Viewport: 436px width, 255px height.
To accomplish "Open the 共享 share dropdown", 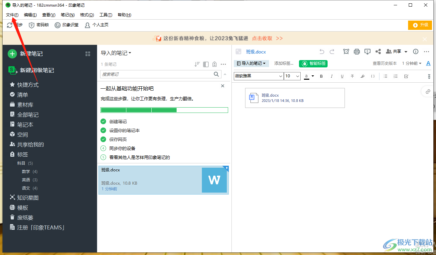I will click(397, 51).
